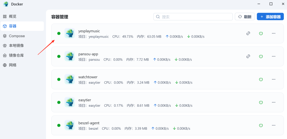Click CPU: 0.17% value
The height and width of the screenshot is (139, 287).
(113, 106)
